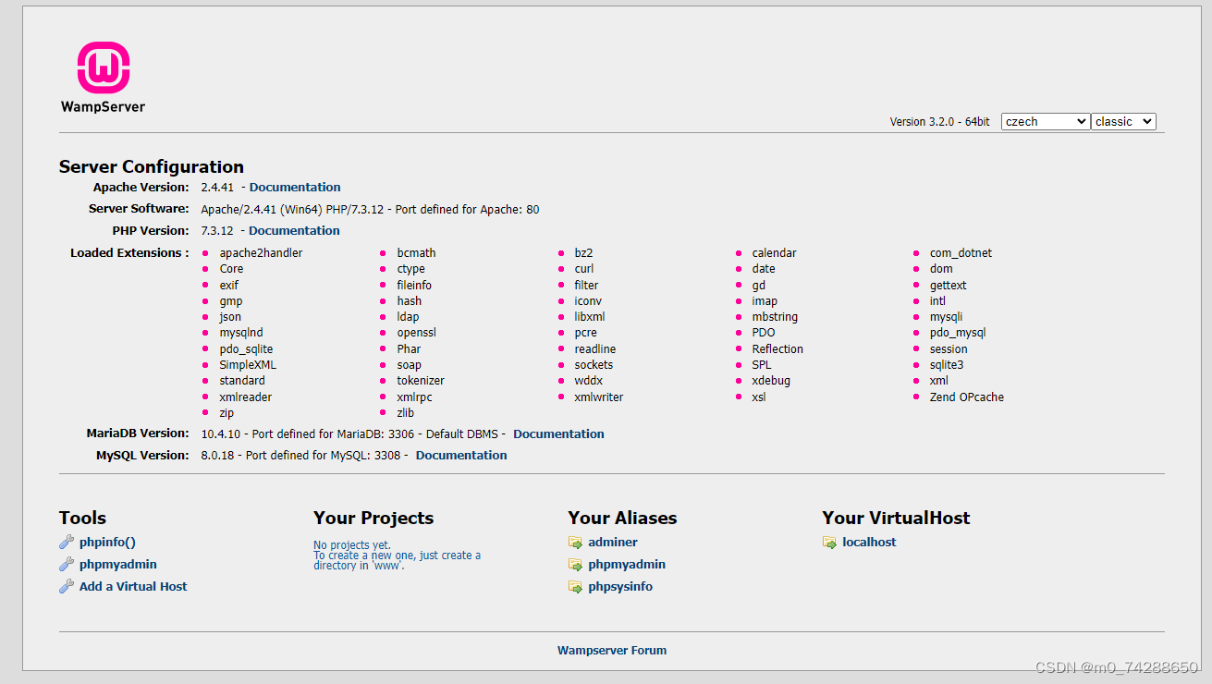This screenshot has width=1212, height=684.
Task: Click the 'Your Projects' heading
Action: click(373, 519)
